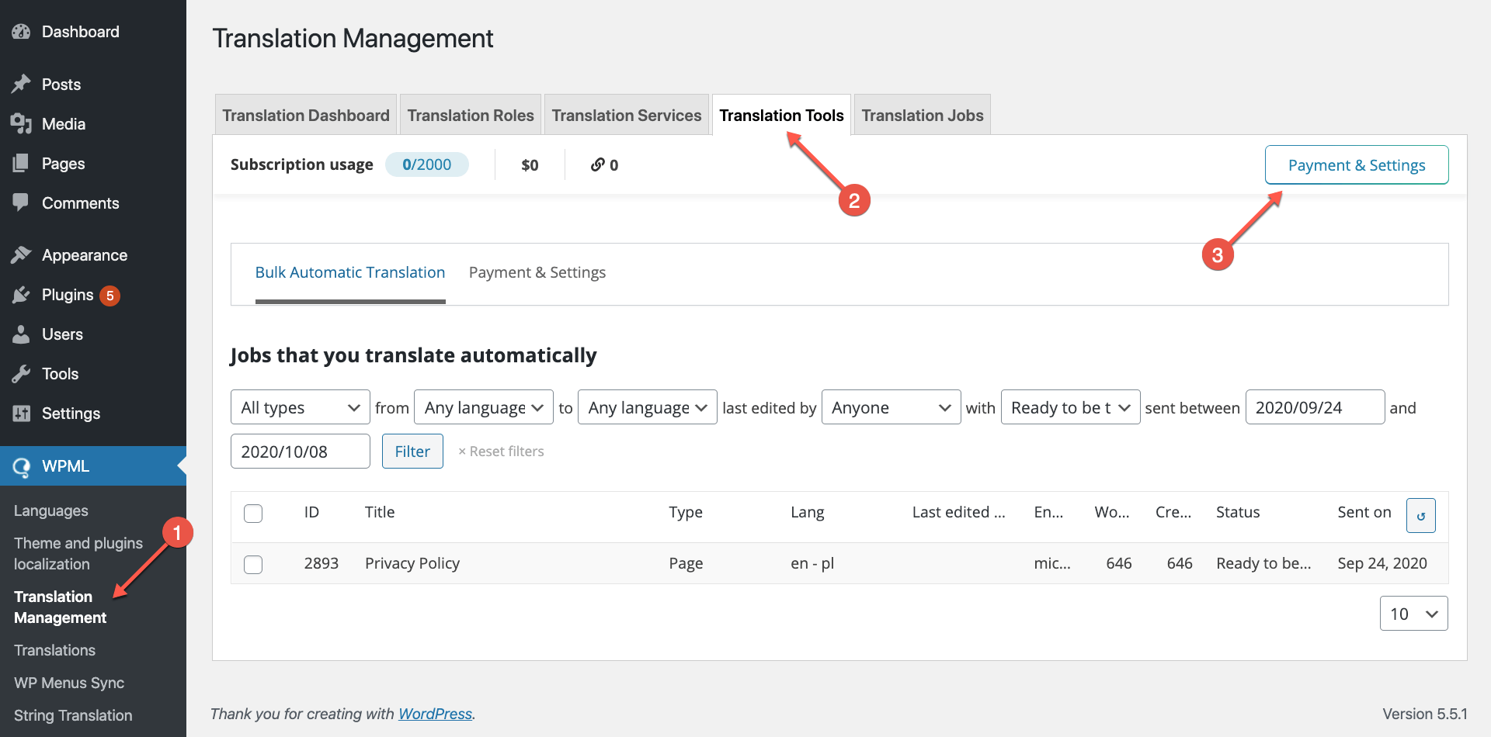
Task: Click the Sent on column header
Action: pyautogui.click(x=1364, y=512)
